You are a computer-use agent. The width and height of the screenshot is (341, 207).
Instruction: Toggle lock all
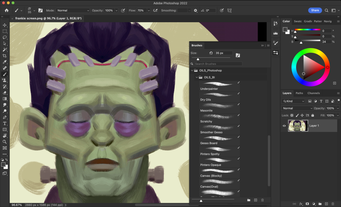[312, 115]
